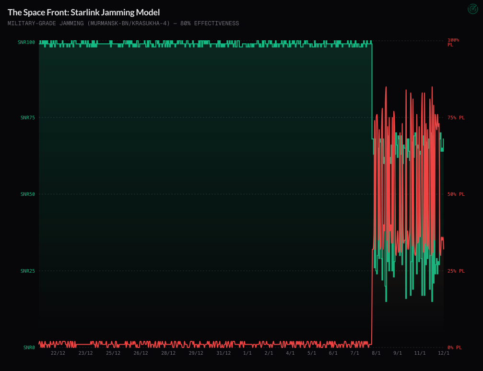Click the 8/1 date where jamming starts
The width and height of the screenshot is (483, 371).
click(x=376, y=353)
